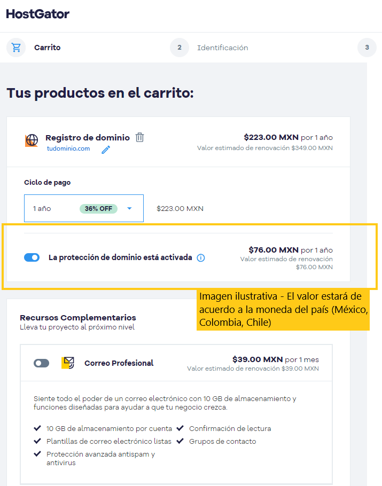The image size is (382, 486).
Task: Click the Registro de dominio title
Action: pos(88,138)
